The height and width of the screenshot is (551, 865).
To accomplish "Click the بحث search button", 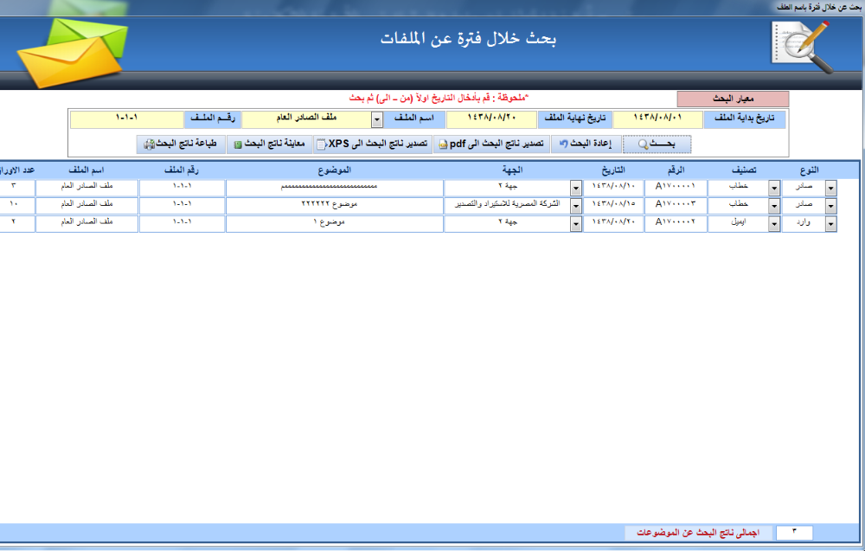I will tap(657, 144).
